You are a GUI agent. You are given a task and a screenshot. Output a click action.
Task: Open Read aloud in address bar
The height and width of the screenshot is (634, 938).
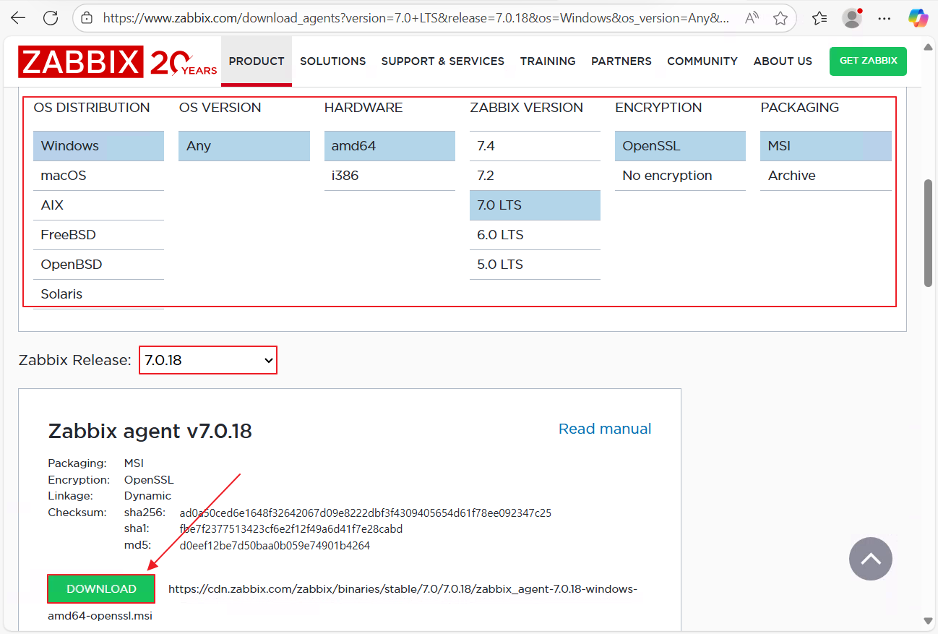(x=752, y=18)
